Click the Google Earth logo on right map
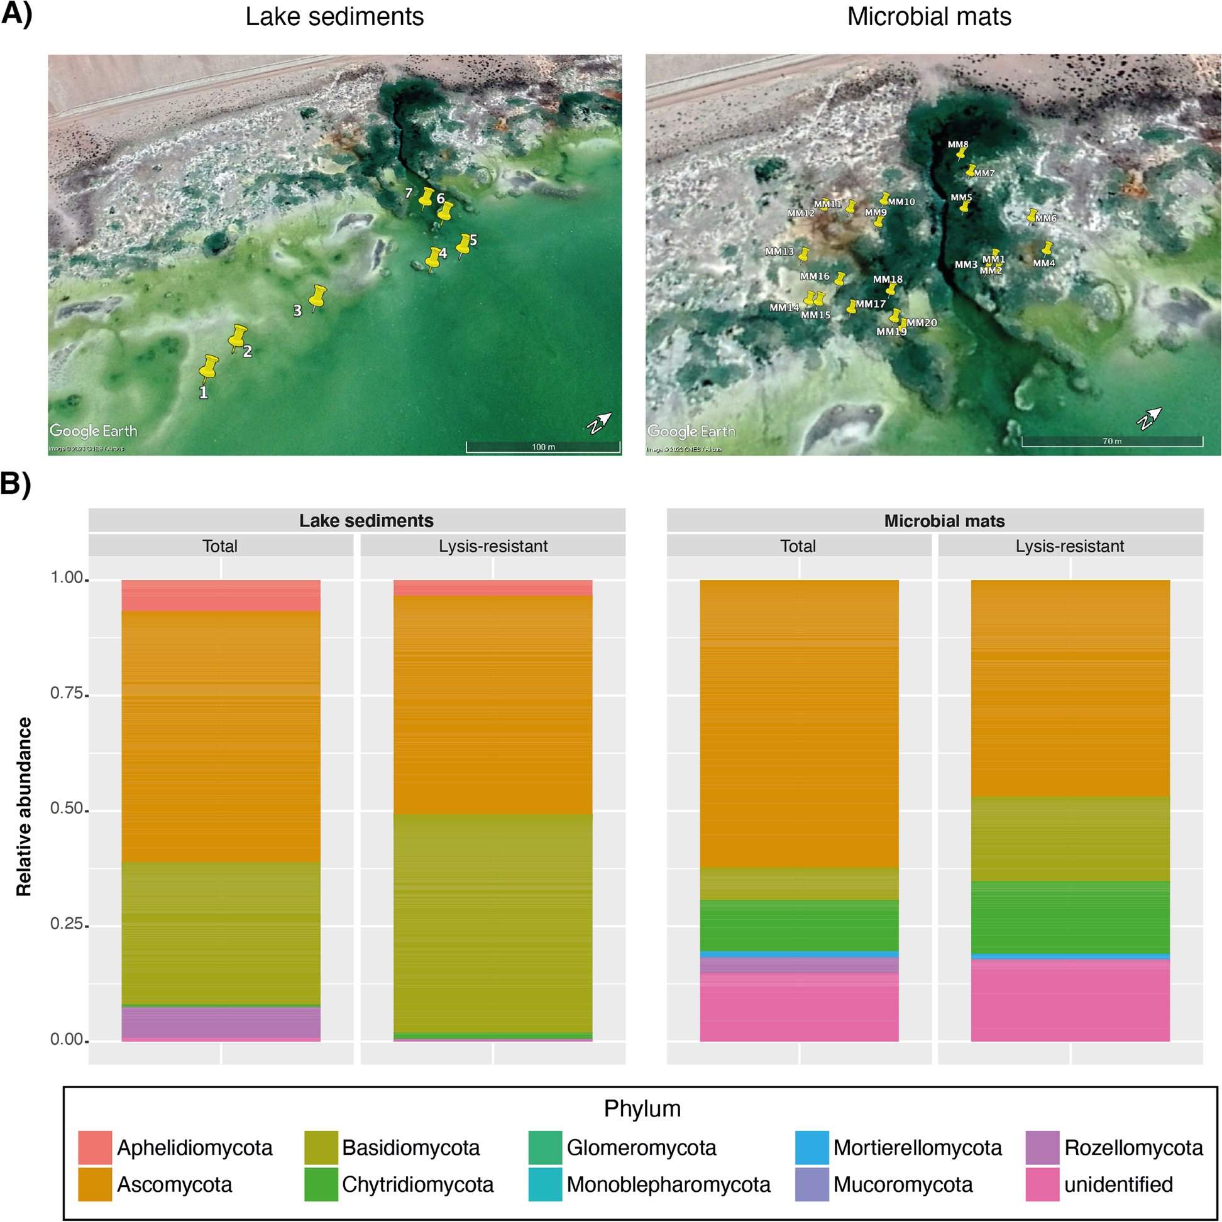The width and height of the screenshot is (1222, 1222). pyautogui.click(x=690, y=431)
